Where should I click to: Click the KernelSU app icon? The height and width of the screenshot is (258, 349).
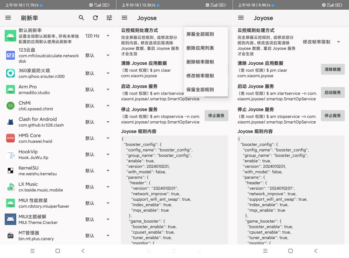(10, 170)
